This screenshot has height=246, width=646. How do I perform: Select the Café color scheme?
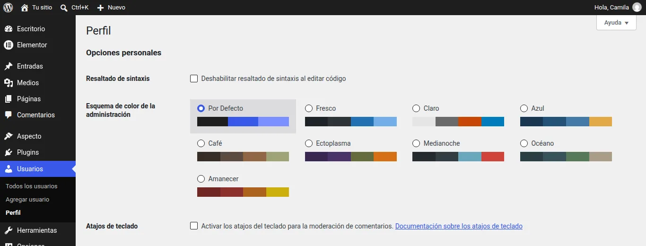(x=201, y=143)
